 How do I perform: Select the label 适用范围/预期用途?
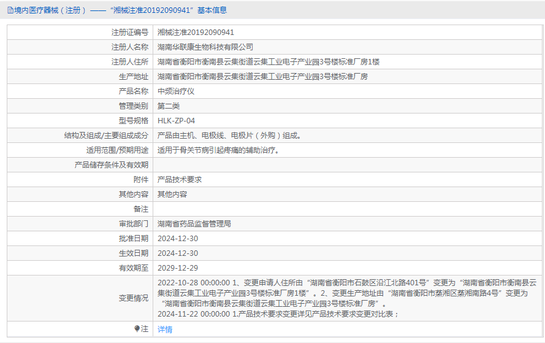117,150
